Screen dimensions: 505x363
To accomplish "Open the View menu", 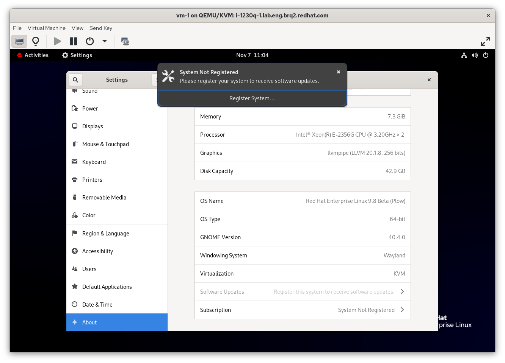I will pos(77,28).
